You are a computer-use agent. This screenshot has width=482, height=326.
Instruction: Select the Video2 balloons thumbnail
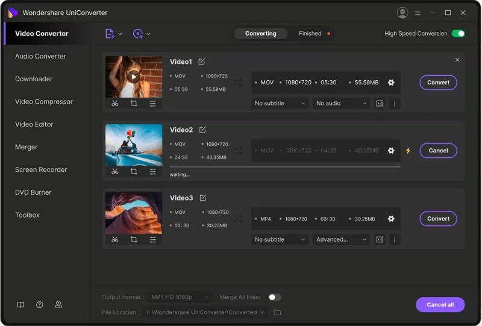pyautogui.click(x=134, y=145)
